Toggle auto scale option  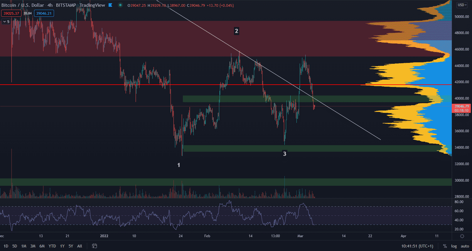coord(465,246)
